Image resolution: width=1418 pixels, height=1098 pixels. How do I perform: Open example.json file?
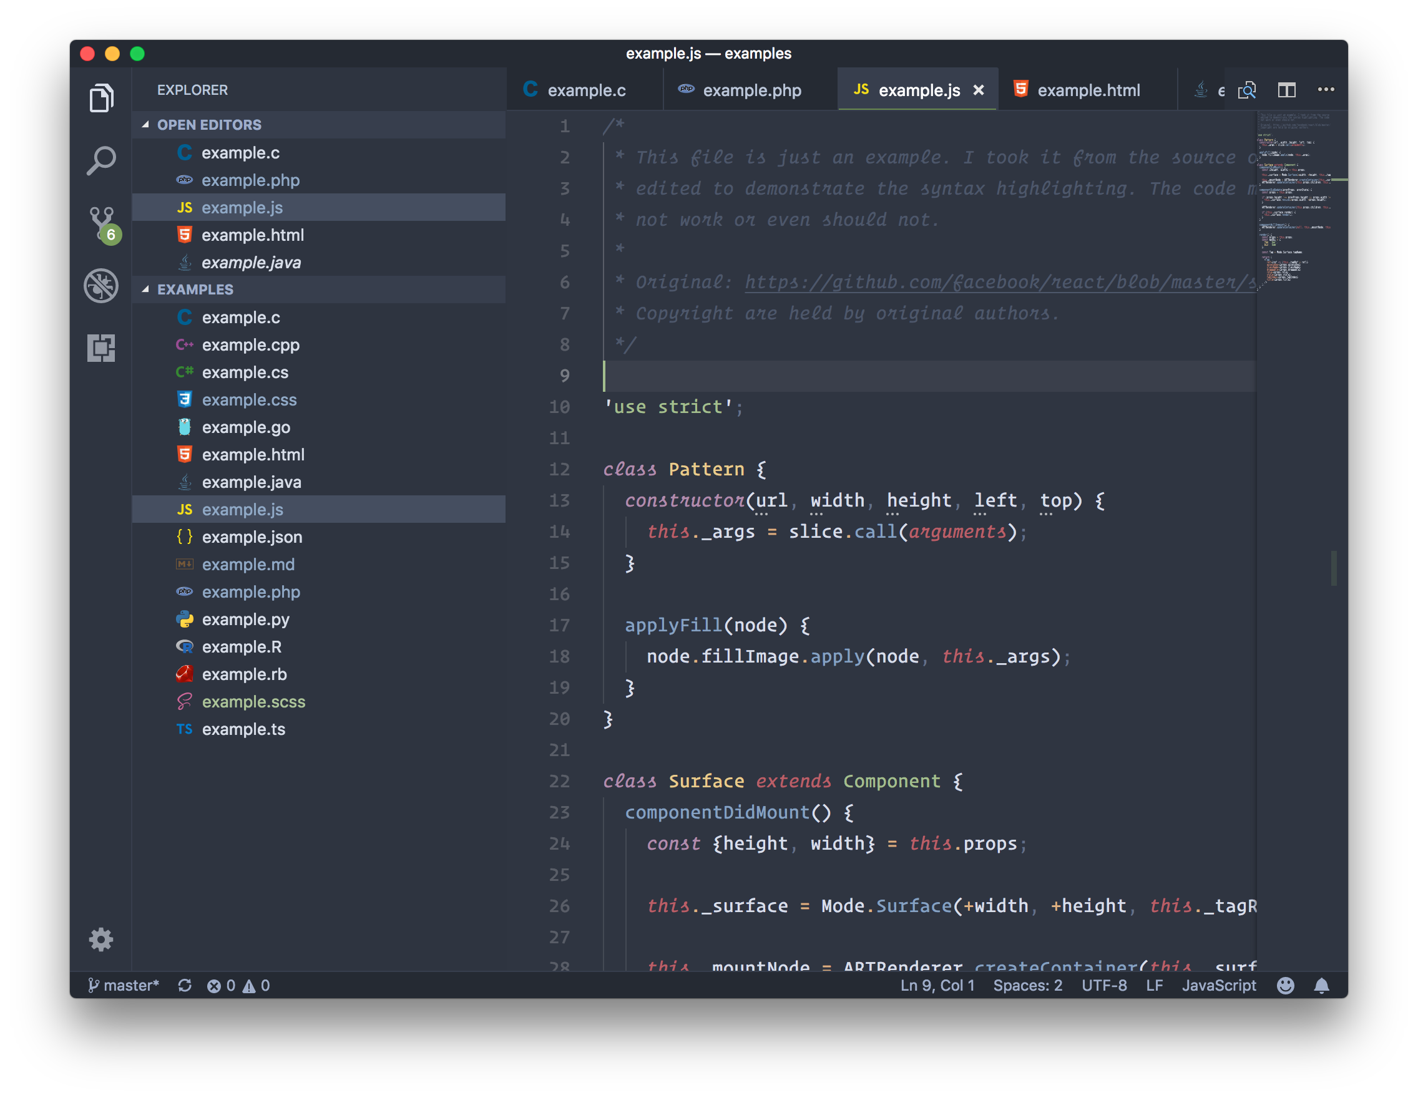point(319,537)
